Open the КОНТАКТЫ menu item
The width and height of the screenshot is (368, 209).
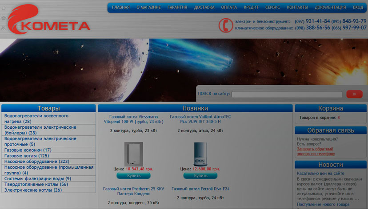pyautogui.click(x=297, y=8)
